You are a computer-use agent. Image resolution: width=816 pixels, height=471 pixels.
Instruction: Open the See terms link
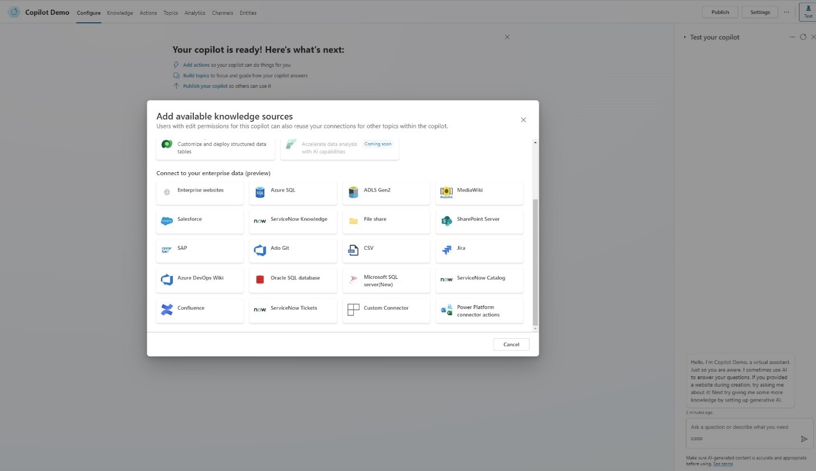(x=723, y=464)
